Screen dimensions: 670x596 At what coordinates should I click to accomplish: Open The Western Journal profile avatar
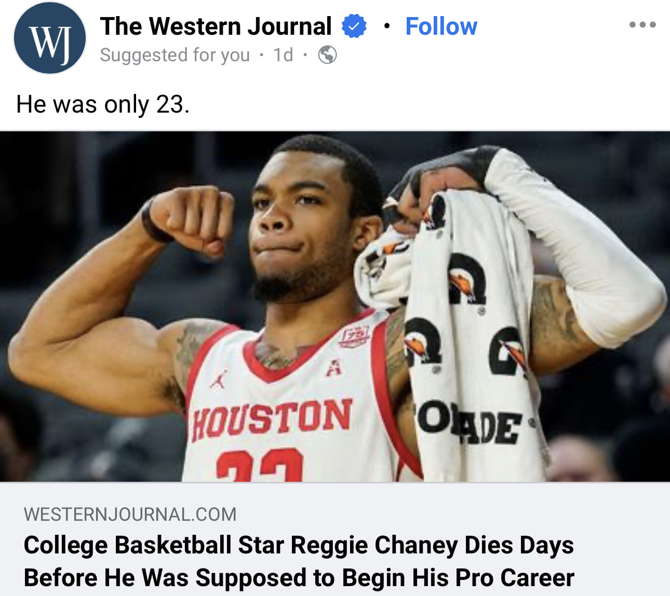point(49,38)
